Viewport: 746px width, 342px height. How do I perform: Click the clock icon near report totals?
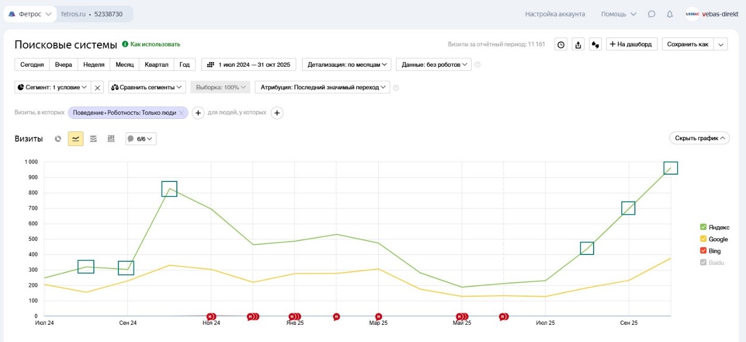click(x=561, y=44)
